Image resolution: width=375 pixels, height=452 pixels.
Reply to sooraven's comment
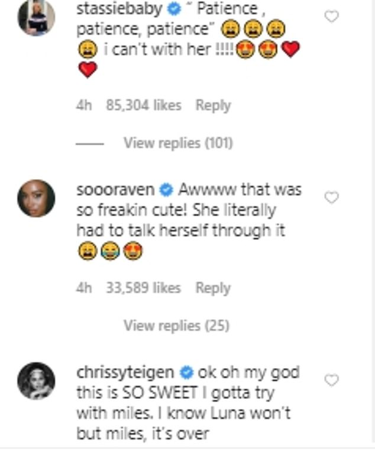click(212, 288)
